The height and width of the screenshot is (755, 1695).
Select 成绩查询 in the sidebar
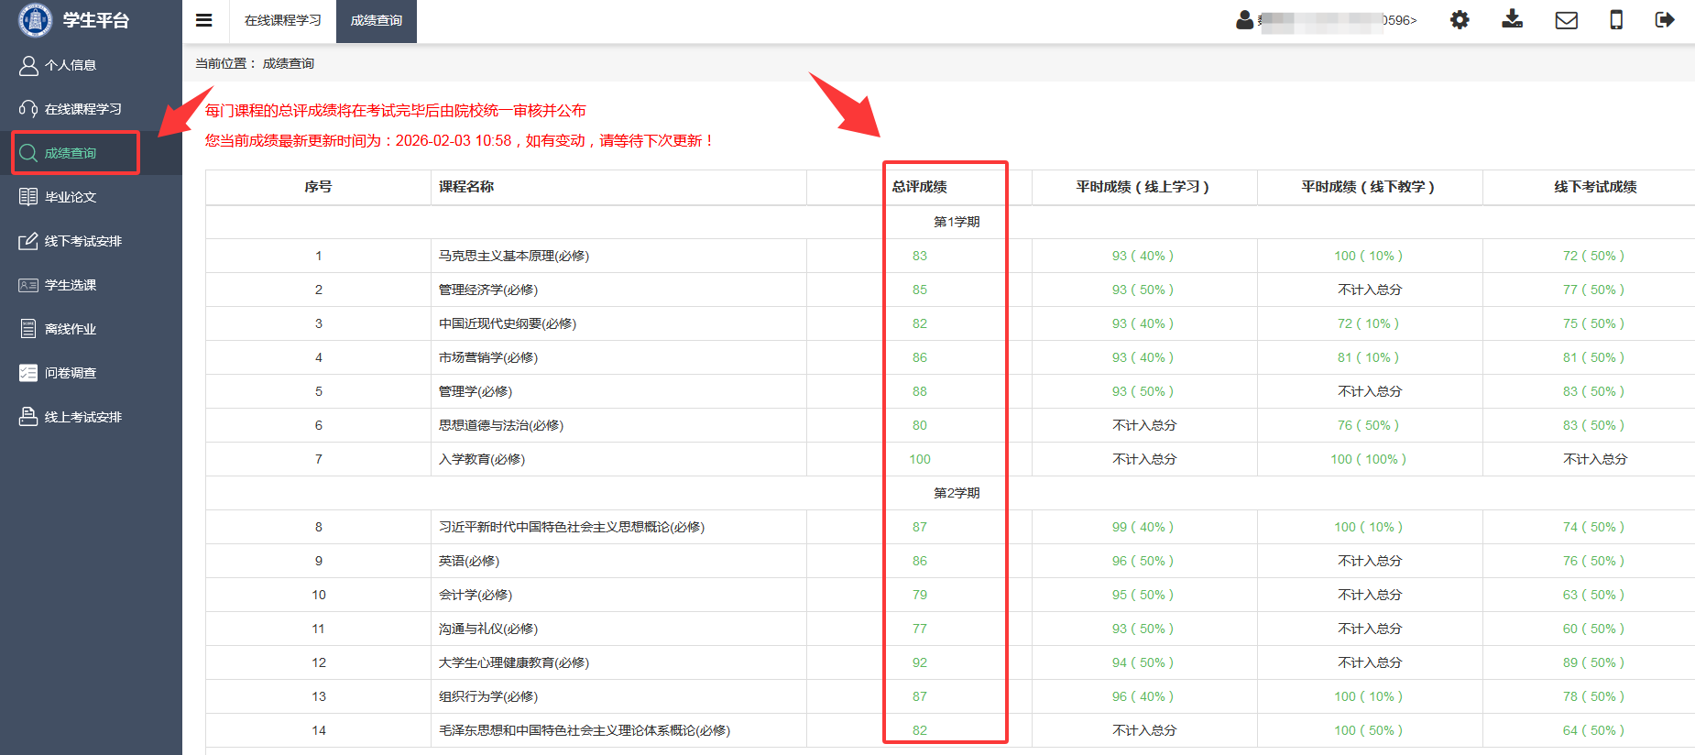pos(71,153)
